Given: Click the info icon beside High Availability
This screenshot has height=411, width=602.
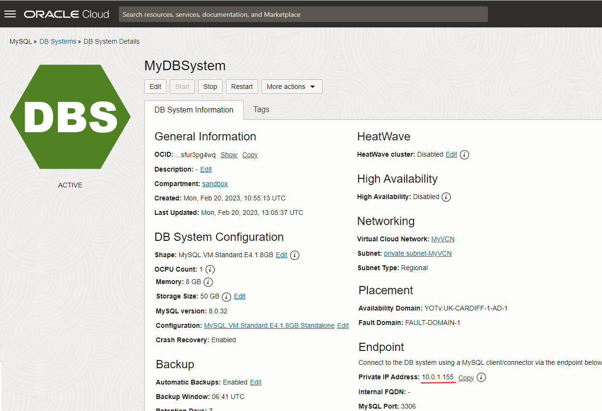Looking at the screenshot, I should [446, 197].
